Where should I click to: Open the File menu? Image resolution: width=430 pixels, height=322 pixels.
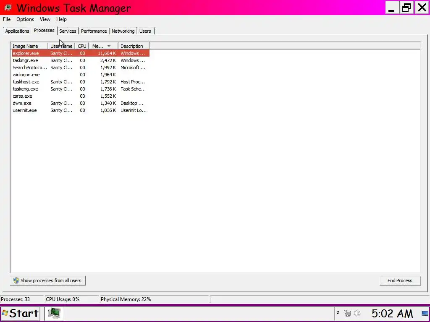[x=7, y=19]
